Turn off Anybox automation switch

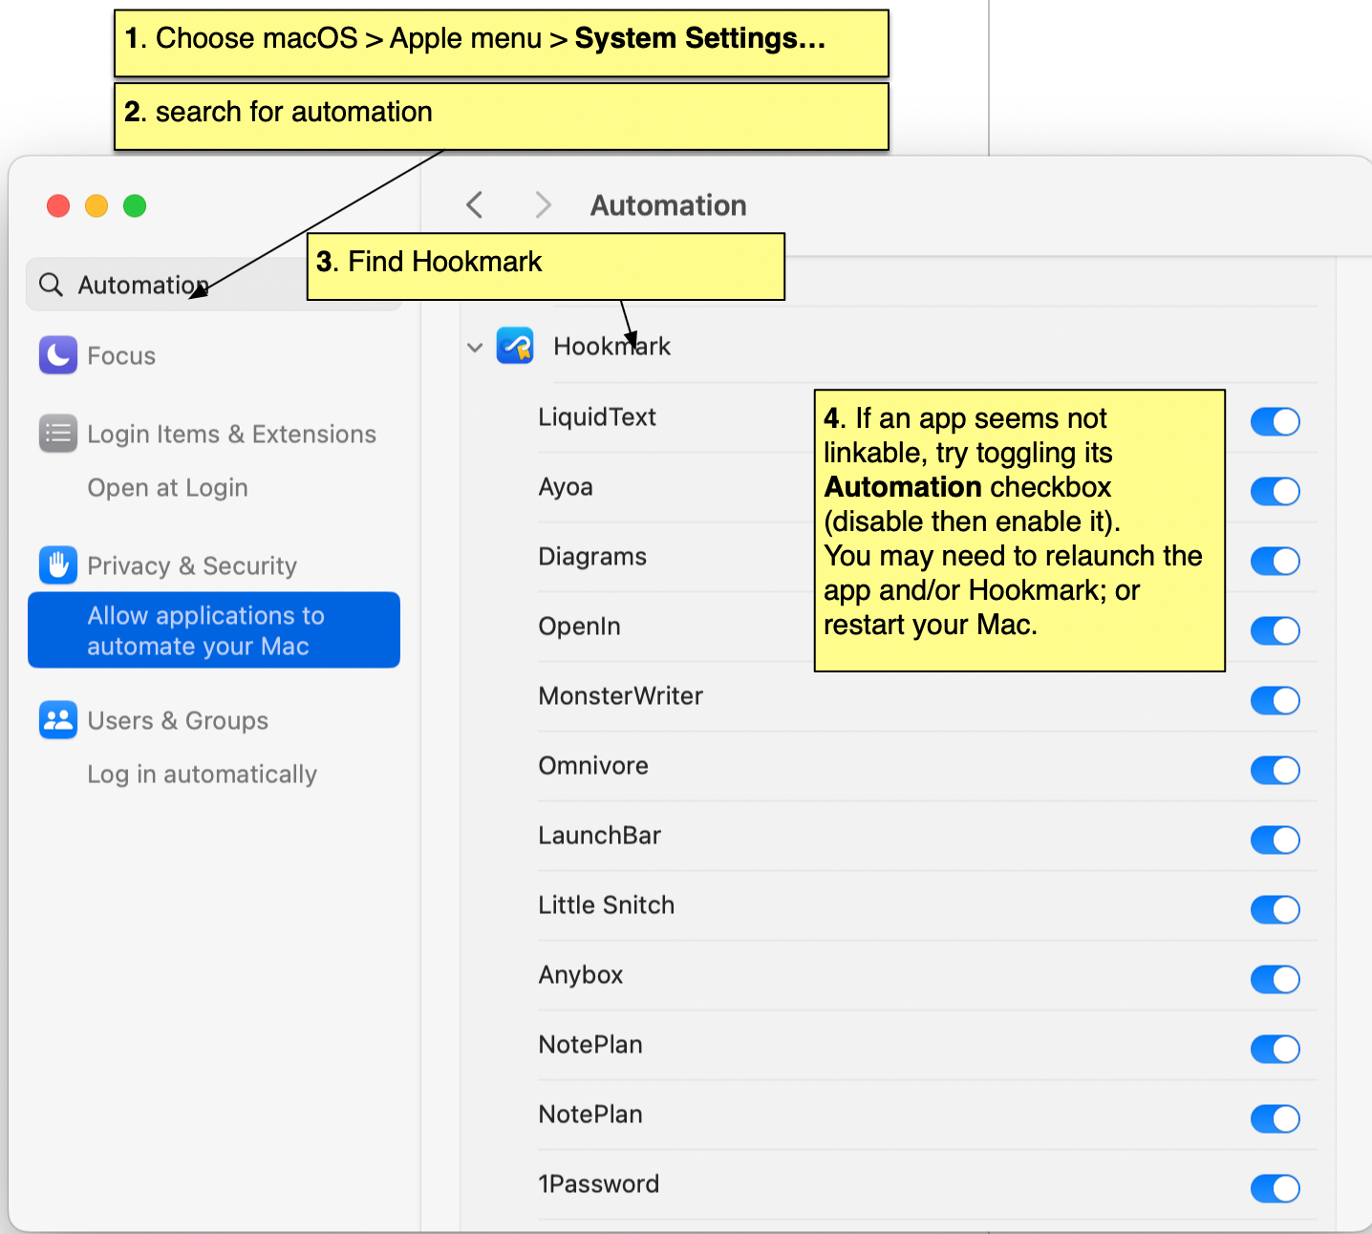pyautogui.click(x=1276, y=979)
